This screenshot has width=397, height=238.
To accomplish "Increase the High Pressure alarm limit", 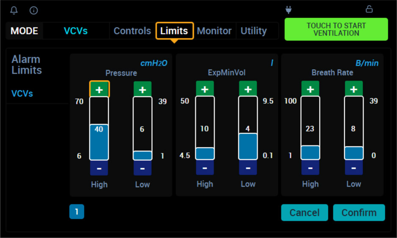I will pyautogui.click(x=99, y=90).
